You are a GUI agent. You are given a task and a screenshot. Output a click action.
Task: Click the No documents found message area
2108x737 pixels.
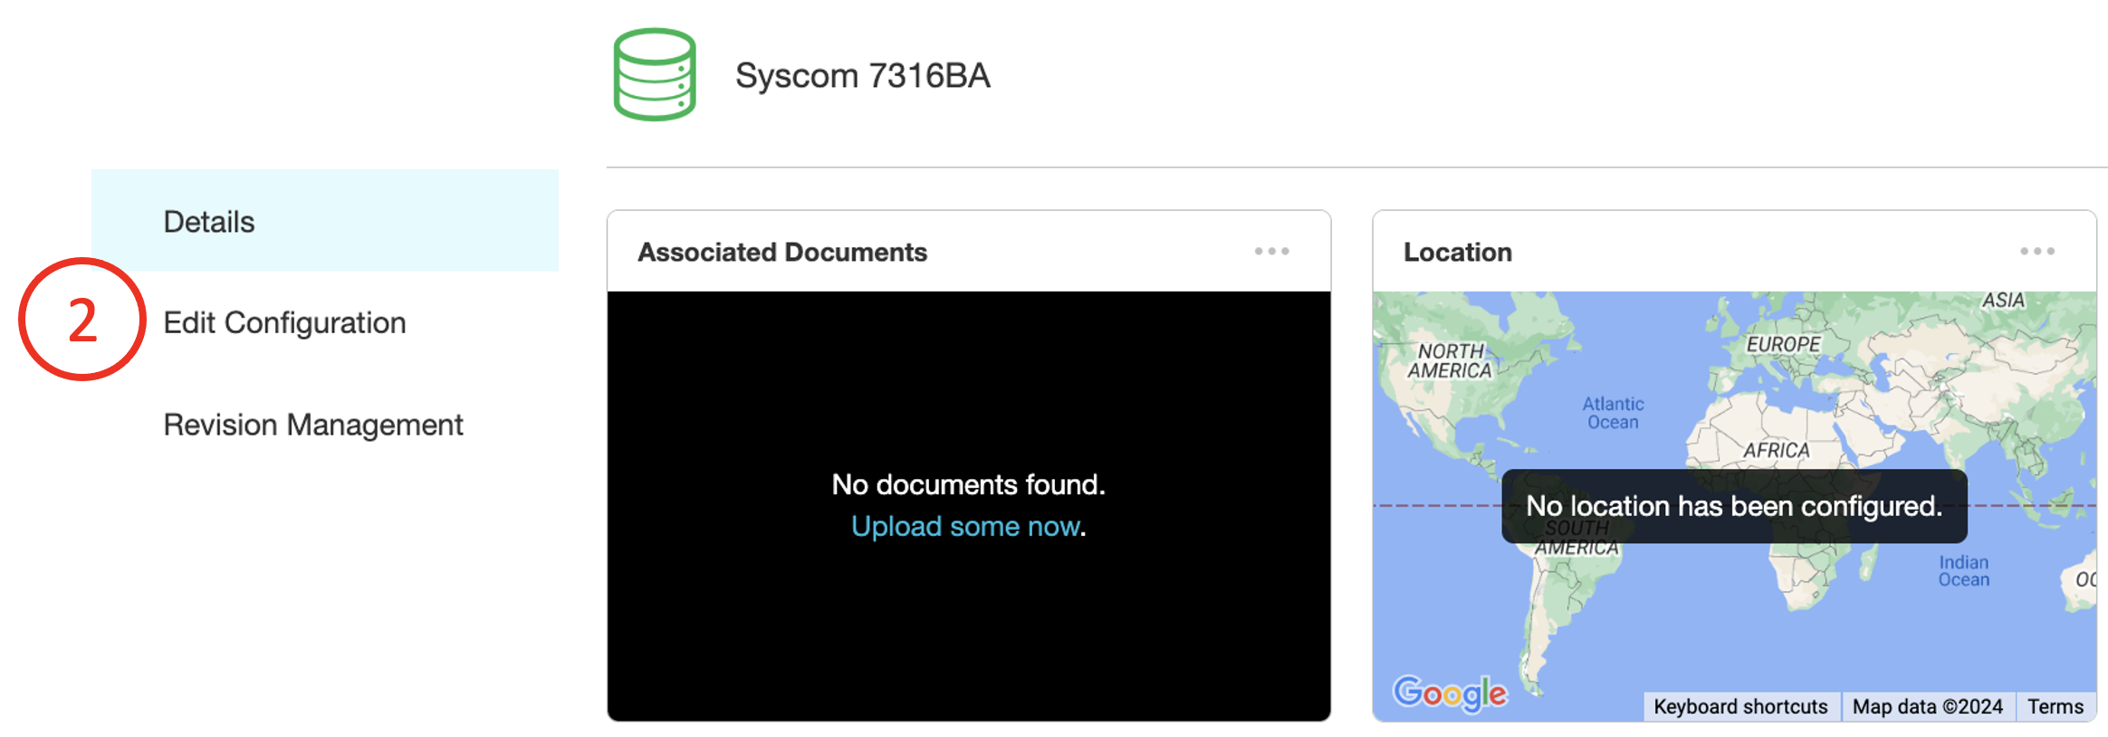point(968,484)
